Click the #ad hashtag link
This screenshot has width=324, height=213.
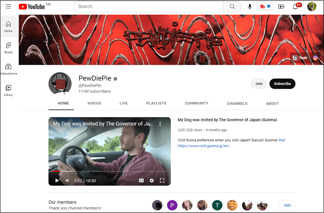[x=282, y=140]
